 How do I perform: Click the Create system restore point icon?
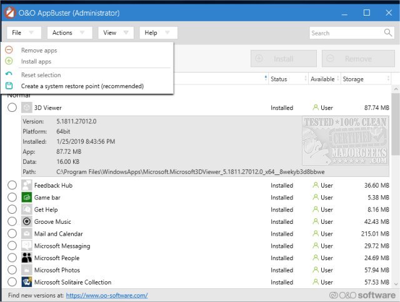point(9,86)
